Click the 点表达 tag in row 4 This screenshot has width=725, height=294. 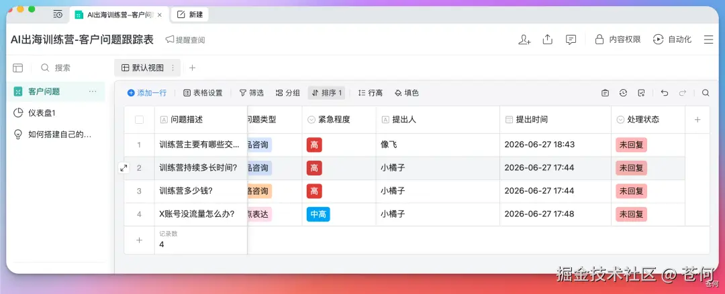coord(260,214)
